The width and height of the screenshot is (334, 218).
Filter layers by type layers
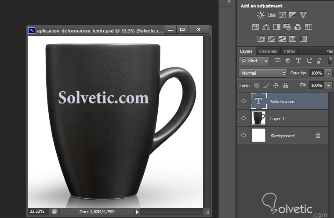tap(298, 61)
